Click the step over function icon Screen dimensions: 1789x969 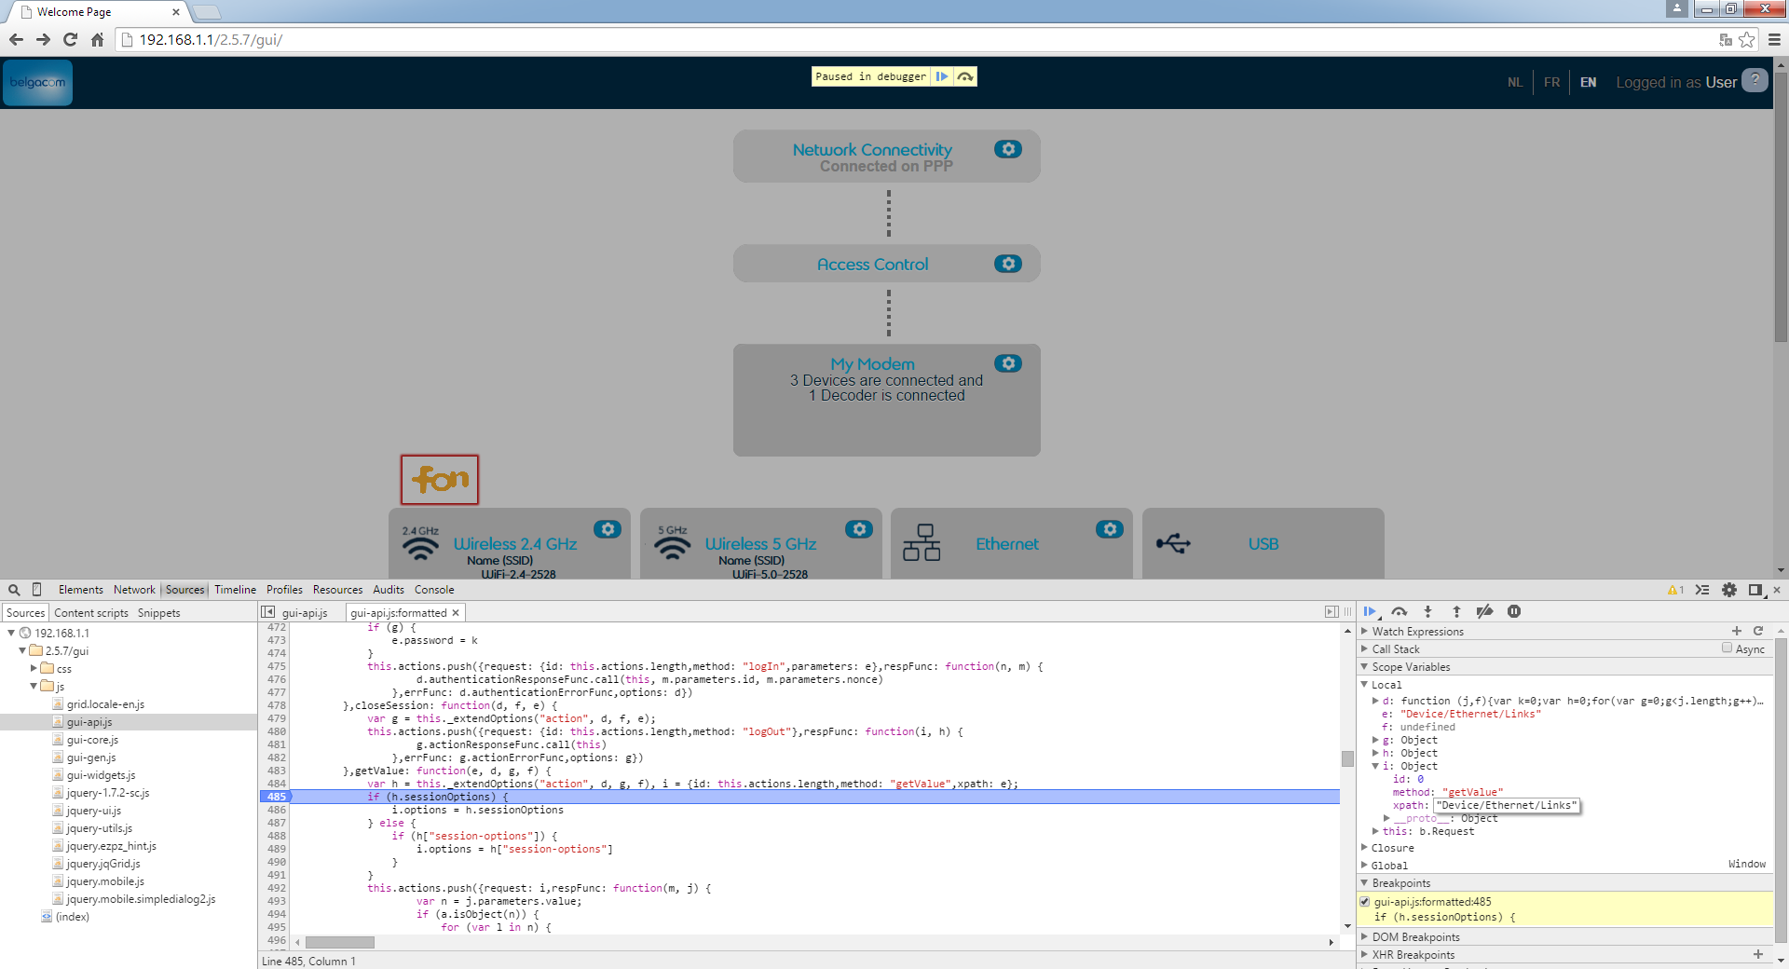pyautogui.click(x=1399, y=612)
